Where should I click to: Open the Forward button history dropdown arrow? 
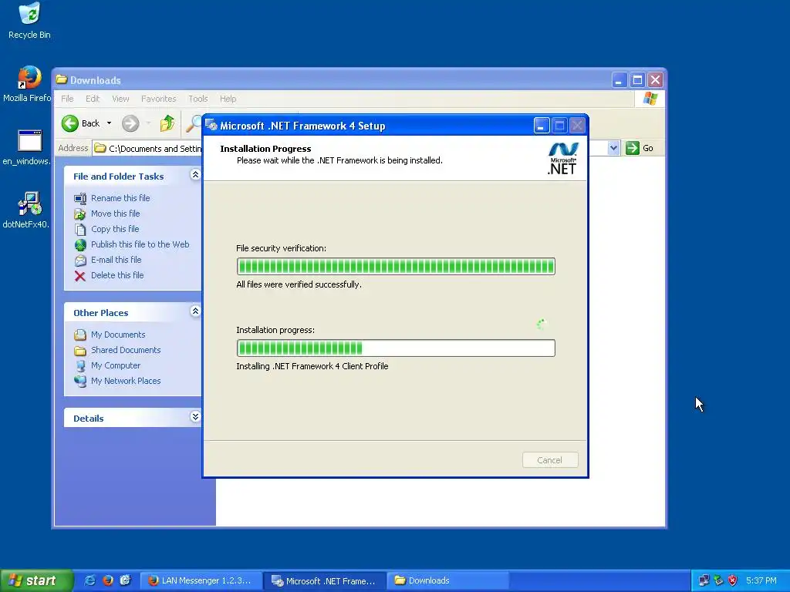pyautogui.click(x=148, y=123)
